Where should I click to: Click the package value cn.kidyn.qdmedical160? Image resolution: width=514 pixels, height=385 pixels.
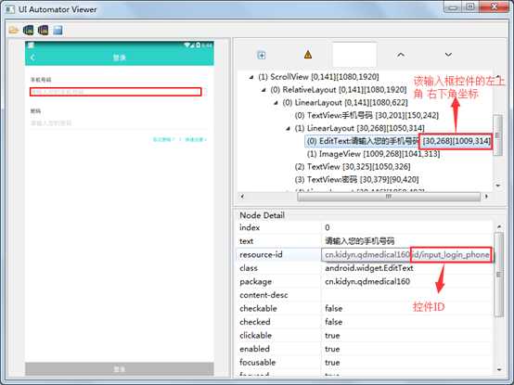367,281
